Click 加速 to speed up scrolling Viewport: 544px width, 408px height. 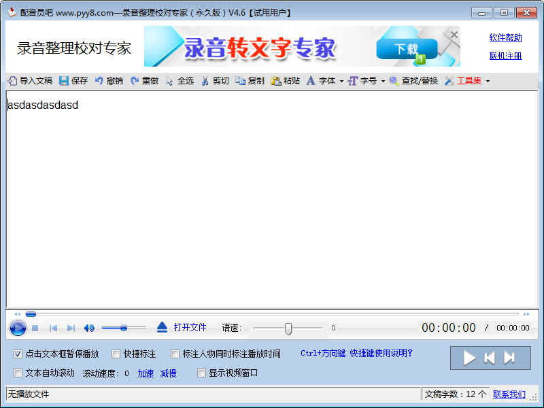146,373
